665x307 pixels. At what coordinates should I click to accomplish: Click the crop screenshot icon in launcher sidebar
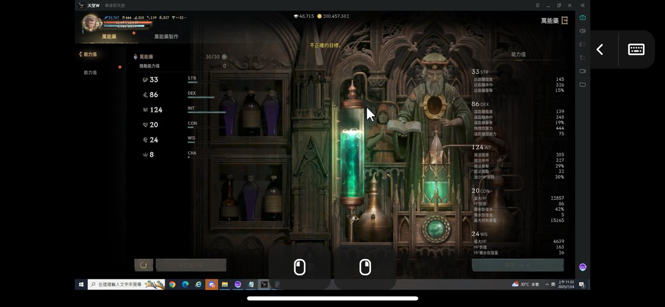582,58
